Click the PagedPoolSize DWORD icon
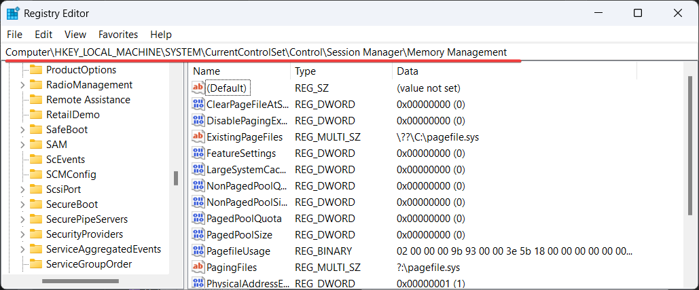699x290 pixels. tap(198, 234)
